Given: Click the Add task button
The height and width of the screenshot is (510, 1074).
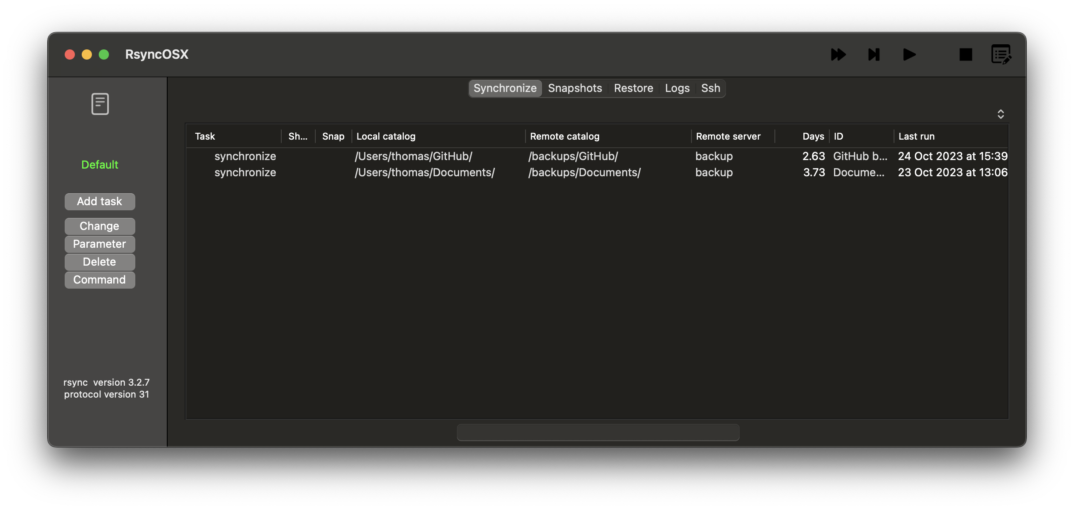Looking at the screenshot, I should 100,201.
